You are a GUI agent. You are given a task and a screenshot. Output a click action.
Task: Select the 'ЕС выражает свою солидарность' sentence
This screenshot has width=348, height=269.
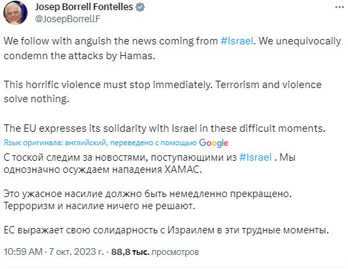point(166,230)
